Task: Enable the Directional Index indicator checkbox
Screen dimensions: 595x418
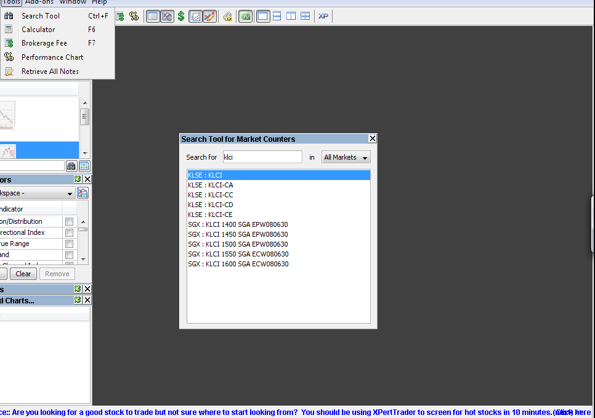Action: 69,233
